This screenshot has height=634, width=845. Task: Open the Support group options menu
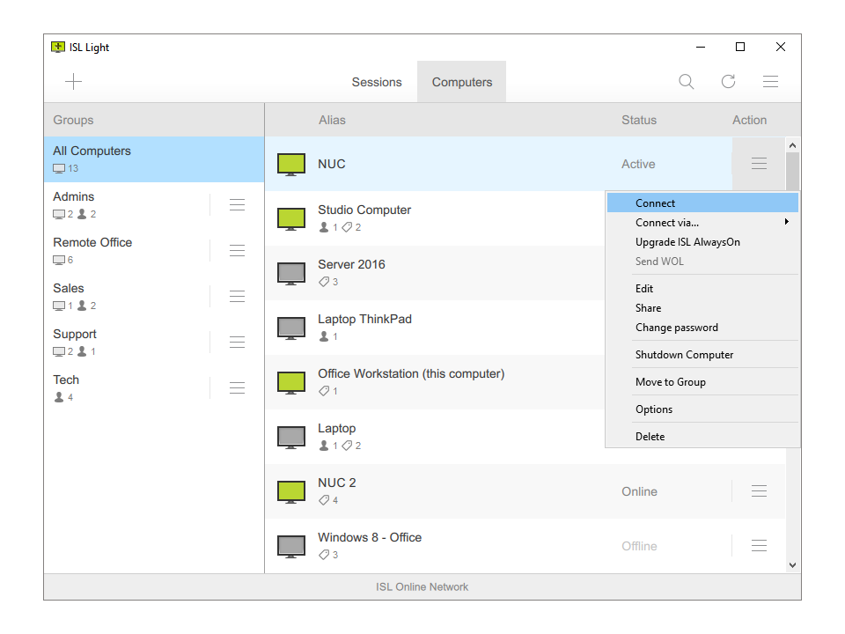coord(237,342)
